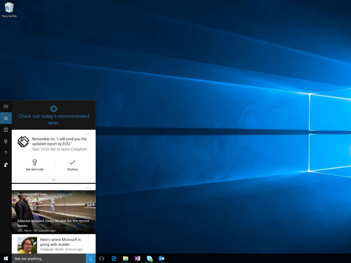Viewport: 351px width, 263px height.
Task: Dismiss the report reminder card
Action: pyautogui.click(x=72, y=165)
